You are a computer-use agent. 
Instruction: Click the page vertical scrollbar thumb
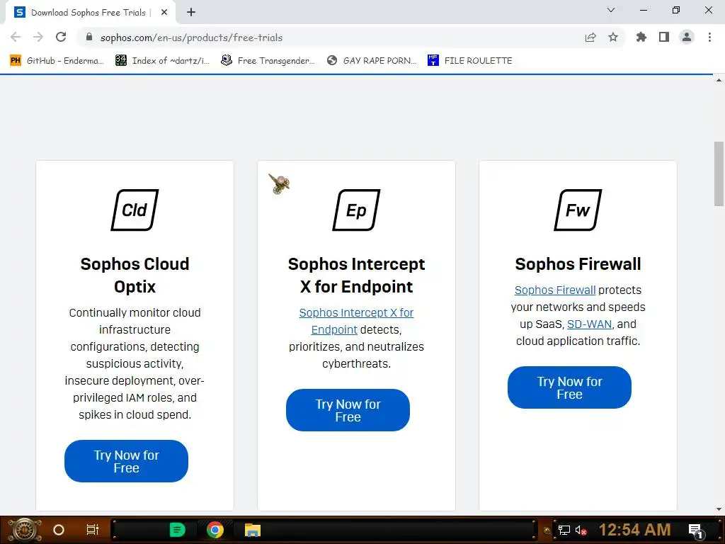click(719, 174)
